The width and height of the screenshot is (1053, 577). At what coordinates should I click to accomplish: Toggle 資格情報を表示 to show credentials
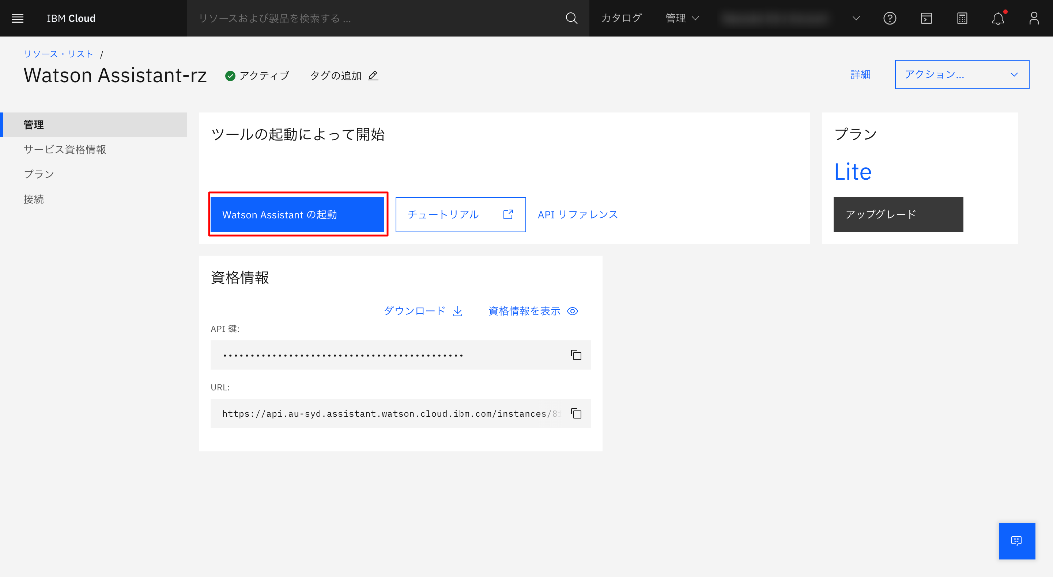pyautogui.click(x=533, y=311)
